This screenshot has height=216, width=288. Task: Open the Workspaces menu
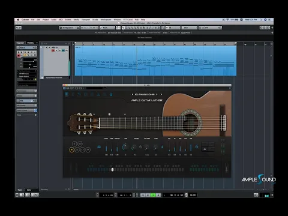click(x=106, y=20)
